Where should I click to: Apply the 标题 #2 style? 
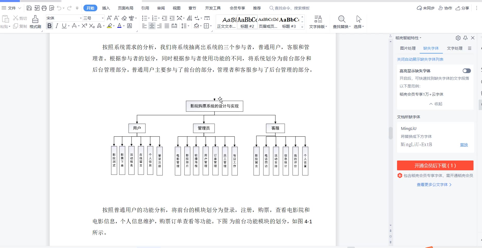click(247, 22)
